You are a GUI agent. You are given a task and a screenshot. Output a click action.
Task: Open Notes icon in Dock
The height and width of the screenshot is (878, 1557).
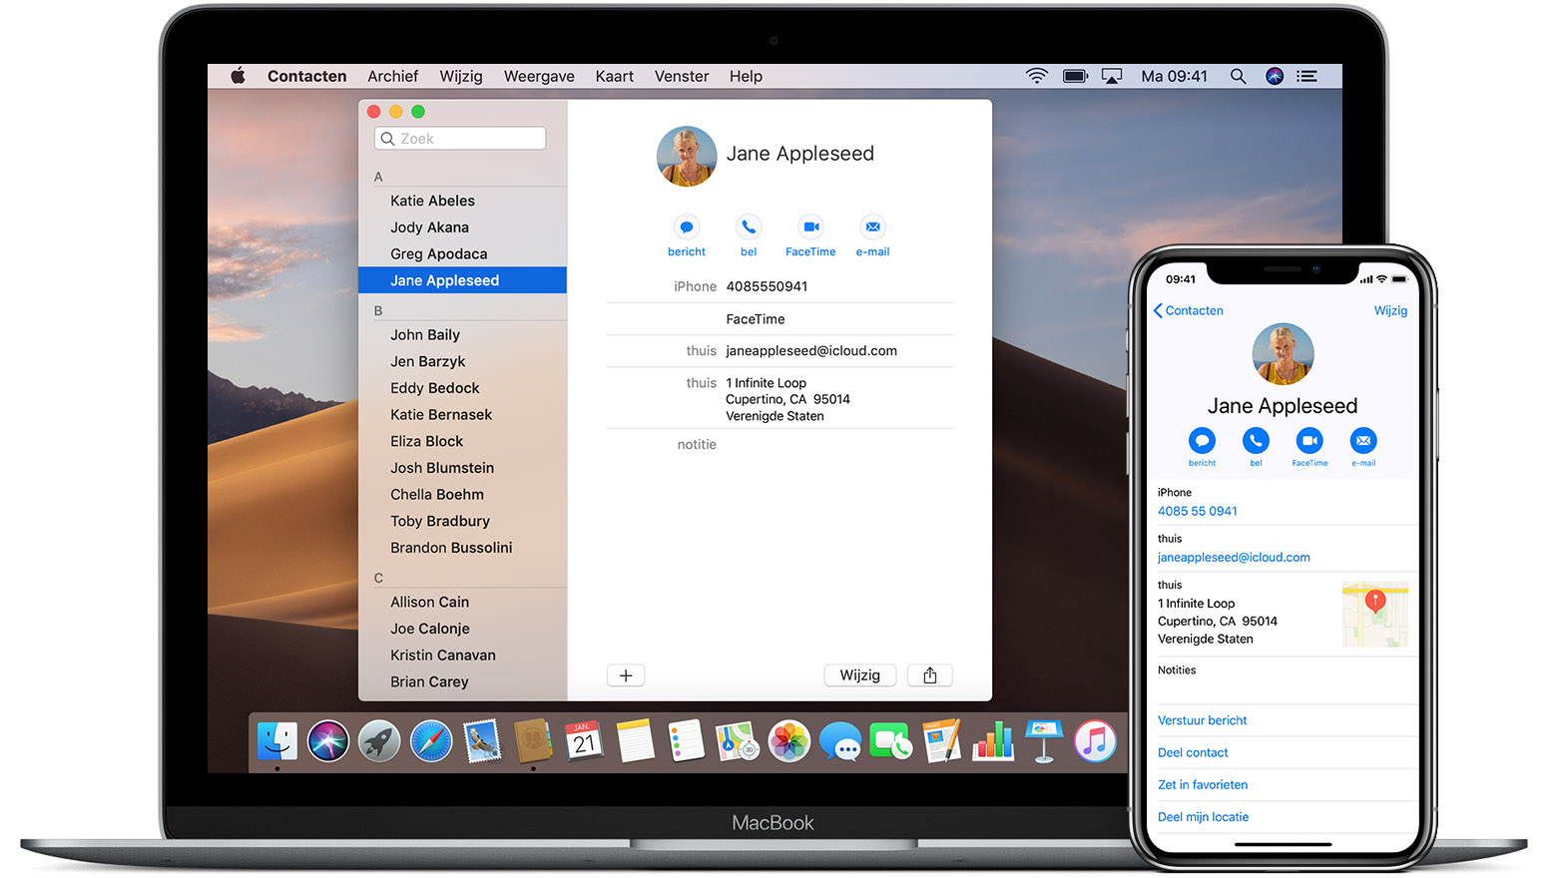click(x=636, y=741)
